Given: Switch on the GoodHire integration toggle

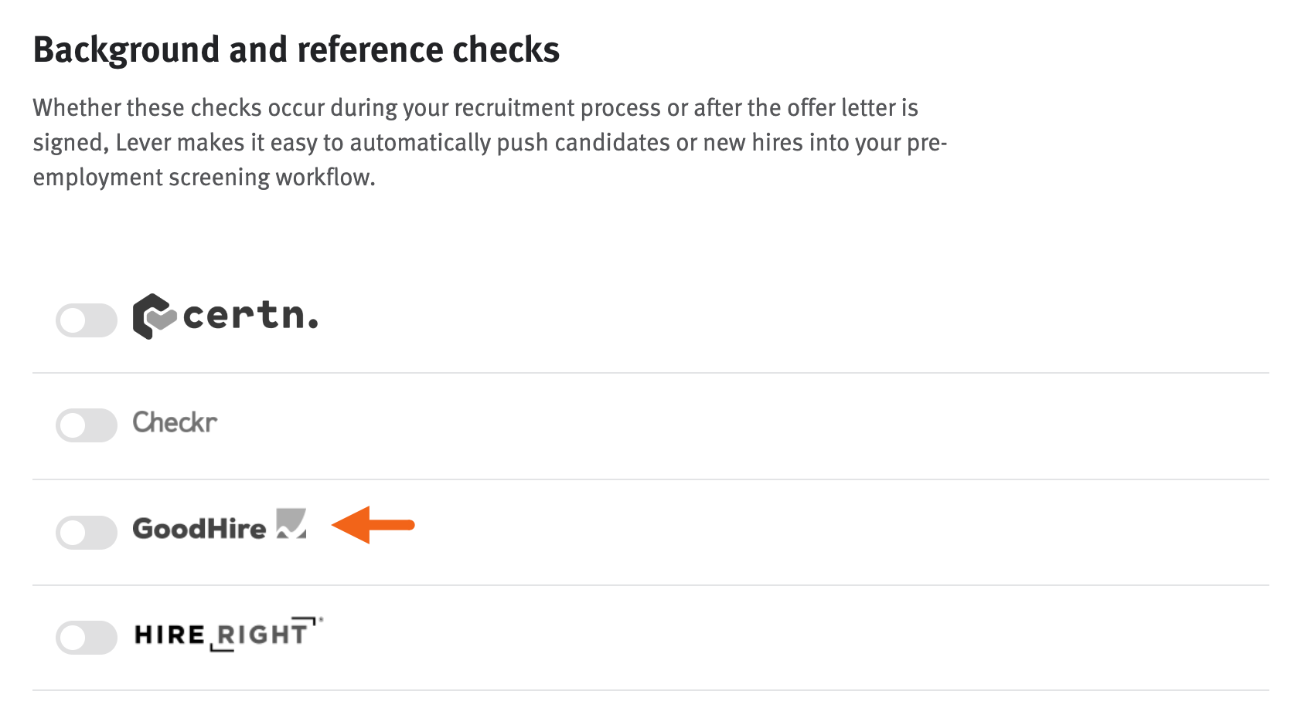Looking at the screenshot, I should coord(86,532).
